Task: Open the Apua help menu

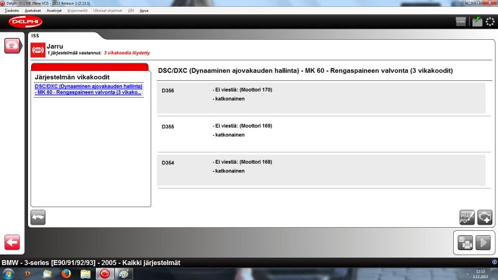Action: (x=144, y=11)
